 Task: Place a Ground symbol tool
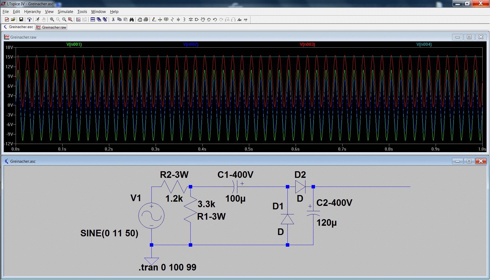[x=160, y=20]
